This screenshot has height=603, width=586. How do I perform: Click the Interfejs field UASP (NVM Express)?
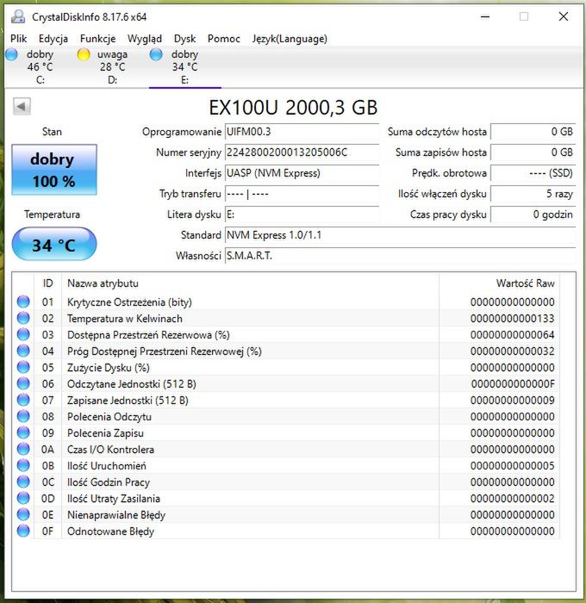click(302, 173)
